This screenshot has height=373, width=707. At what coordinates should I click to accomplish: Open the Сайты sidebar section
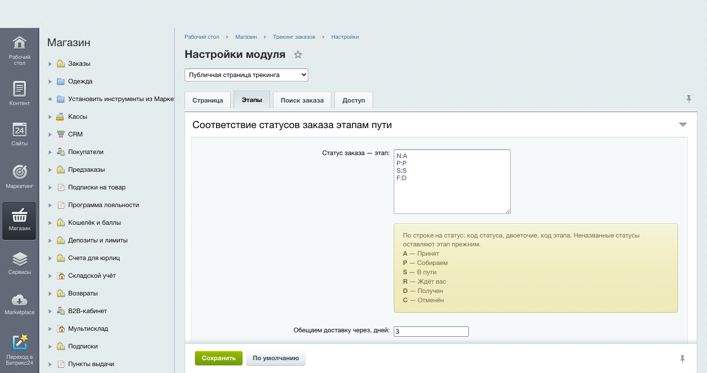(x=19, y=133)
